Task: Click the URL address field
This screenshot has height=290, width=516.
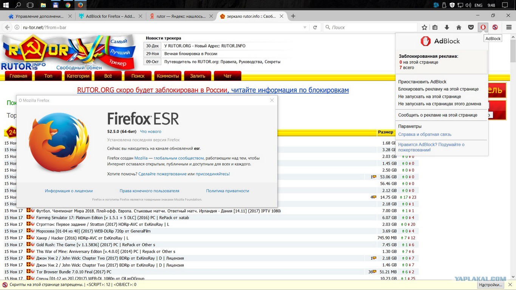Action: pos(161,27)
